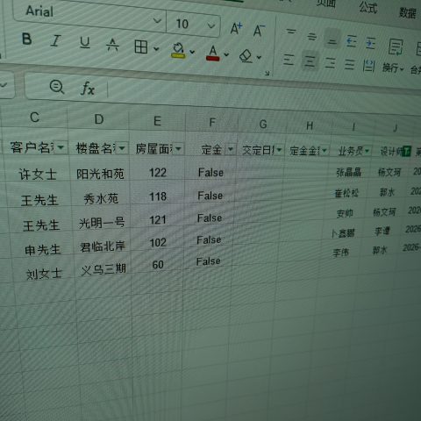The width and height of the screenshot is (421, 421).
Task: Select the cell showing 122
Action: [158, 173]
